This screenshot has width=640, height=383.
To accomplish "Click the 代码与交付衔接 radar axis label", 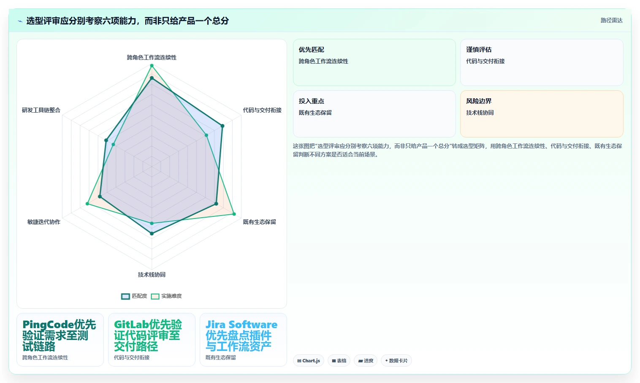I will click(262, 110).
